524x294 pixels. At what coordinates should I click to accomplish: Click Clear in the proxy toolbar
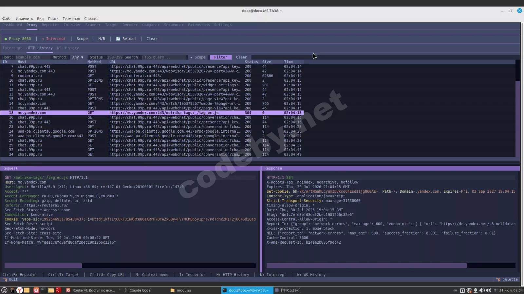152,39
